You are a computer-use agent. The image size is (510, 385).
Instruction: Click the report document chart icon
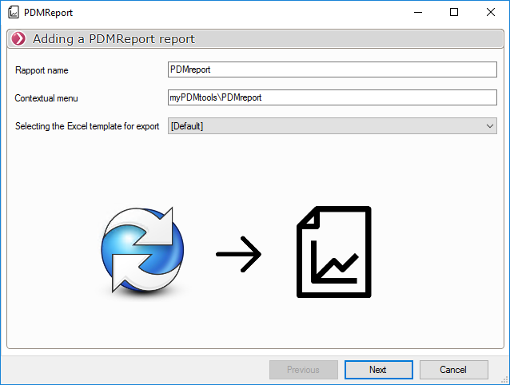pos(334,251)
